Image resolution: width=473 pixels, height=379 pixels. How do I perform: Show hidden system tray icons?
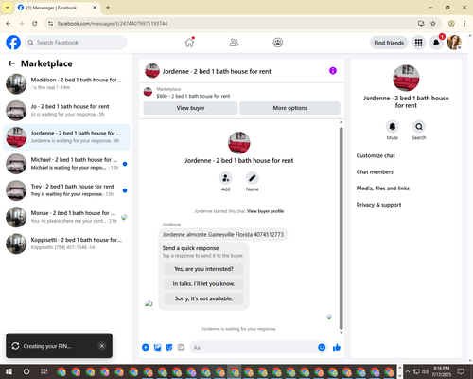click(408, 371)
